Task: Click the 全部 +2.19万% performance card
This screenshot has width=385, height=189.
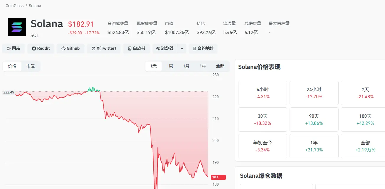Action: [364, 146]
